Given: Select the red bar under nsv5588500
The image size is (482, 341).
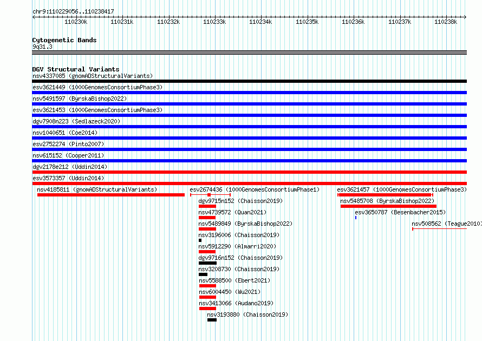Looking at the screenshot, I should tap(207, 286).
